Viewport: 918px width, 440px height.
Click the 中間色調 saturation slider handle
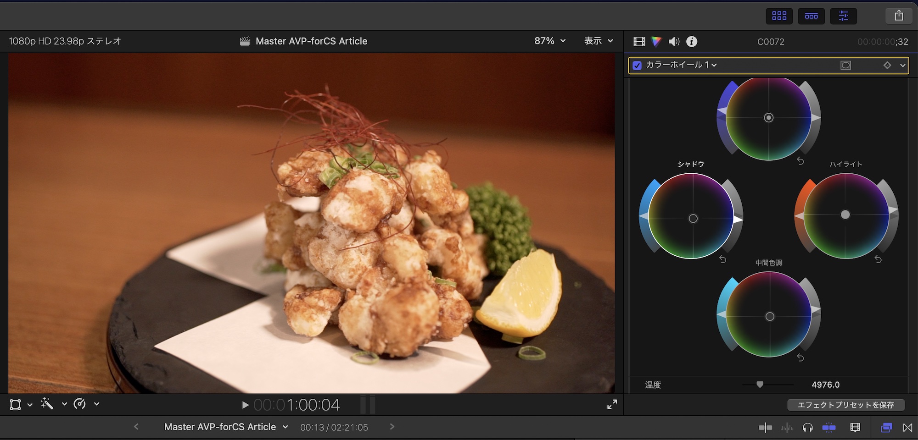click(722, 314)
